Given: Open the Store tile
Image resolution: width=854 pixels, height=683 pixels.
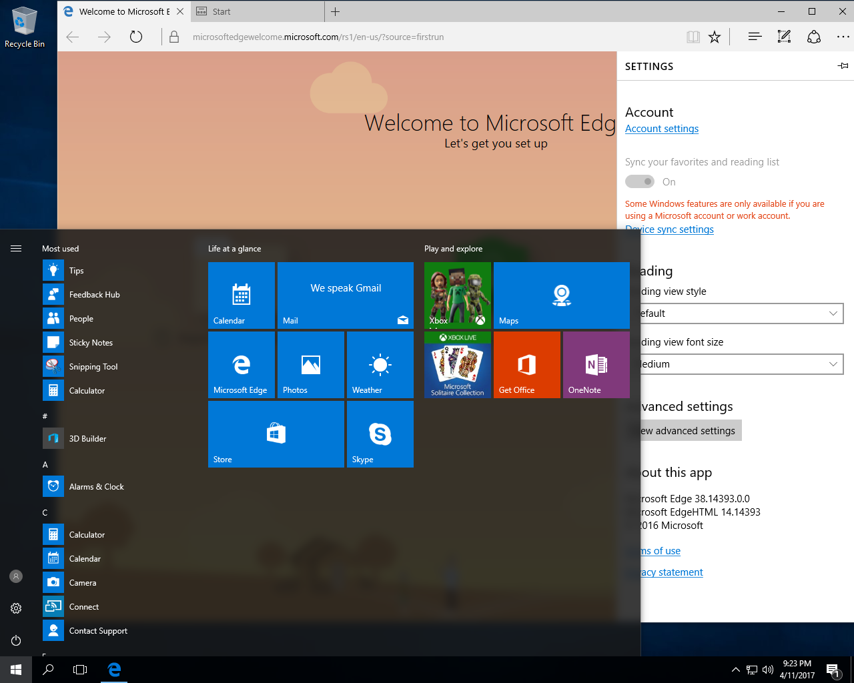Looking at the screenshot, I should click(276, 434).
